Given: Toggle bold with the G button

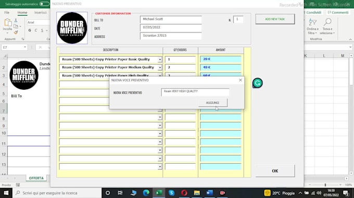Looking at the screenshot, I should point(30,31).
